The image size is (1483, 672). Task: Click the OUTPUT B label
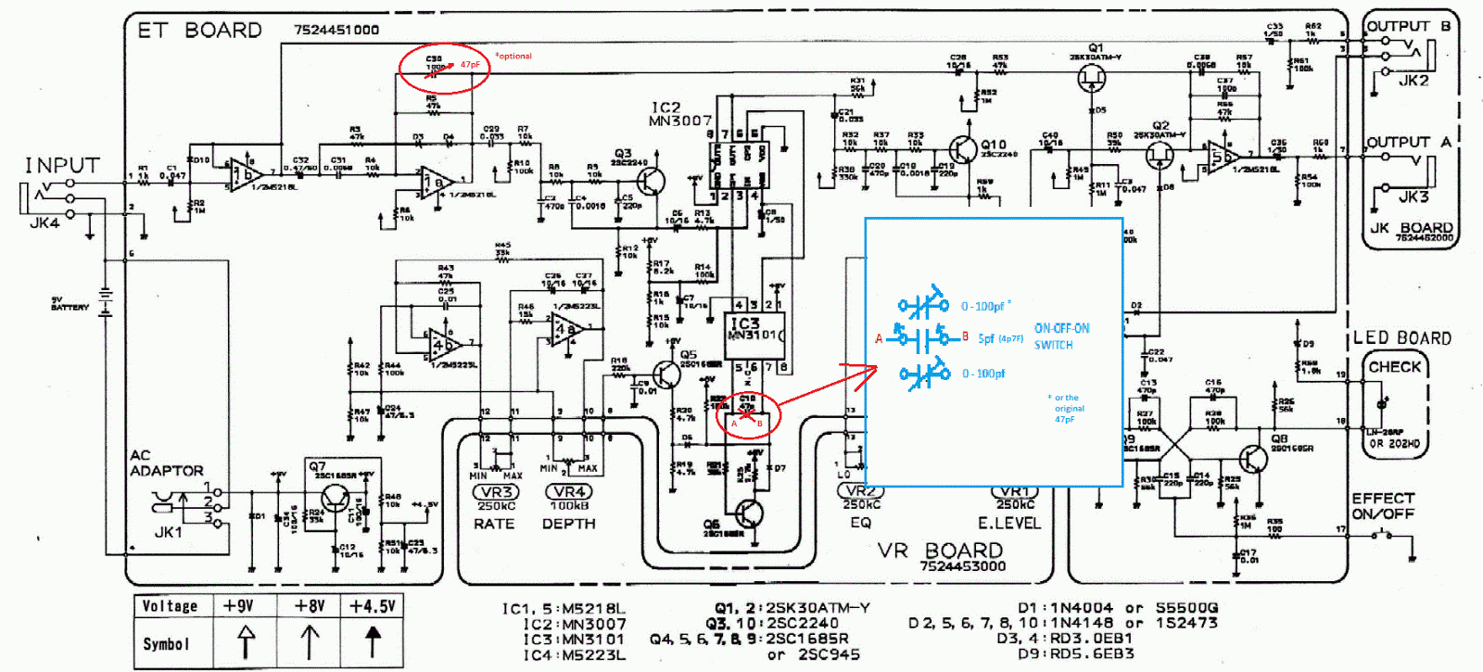coord(1409,27)
